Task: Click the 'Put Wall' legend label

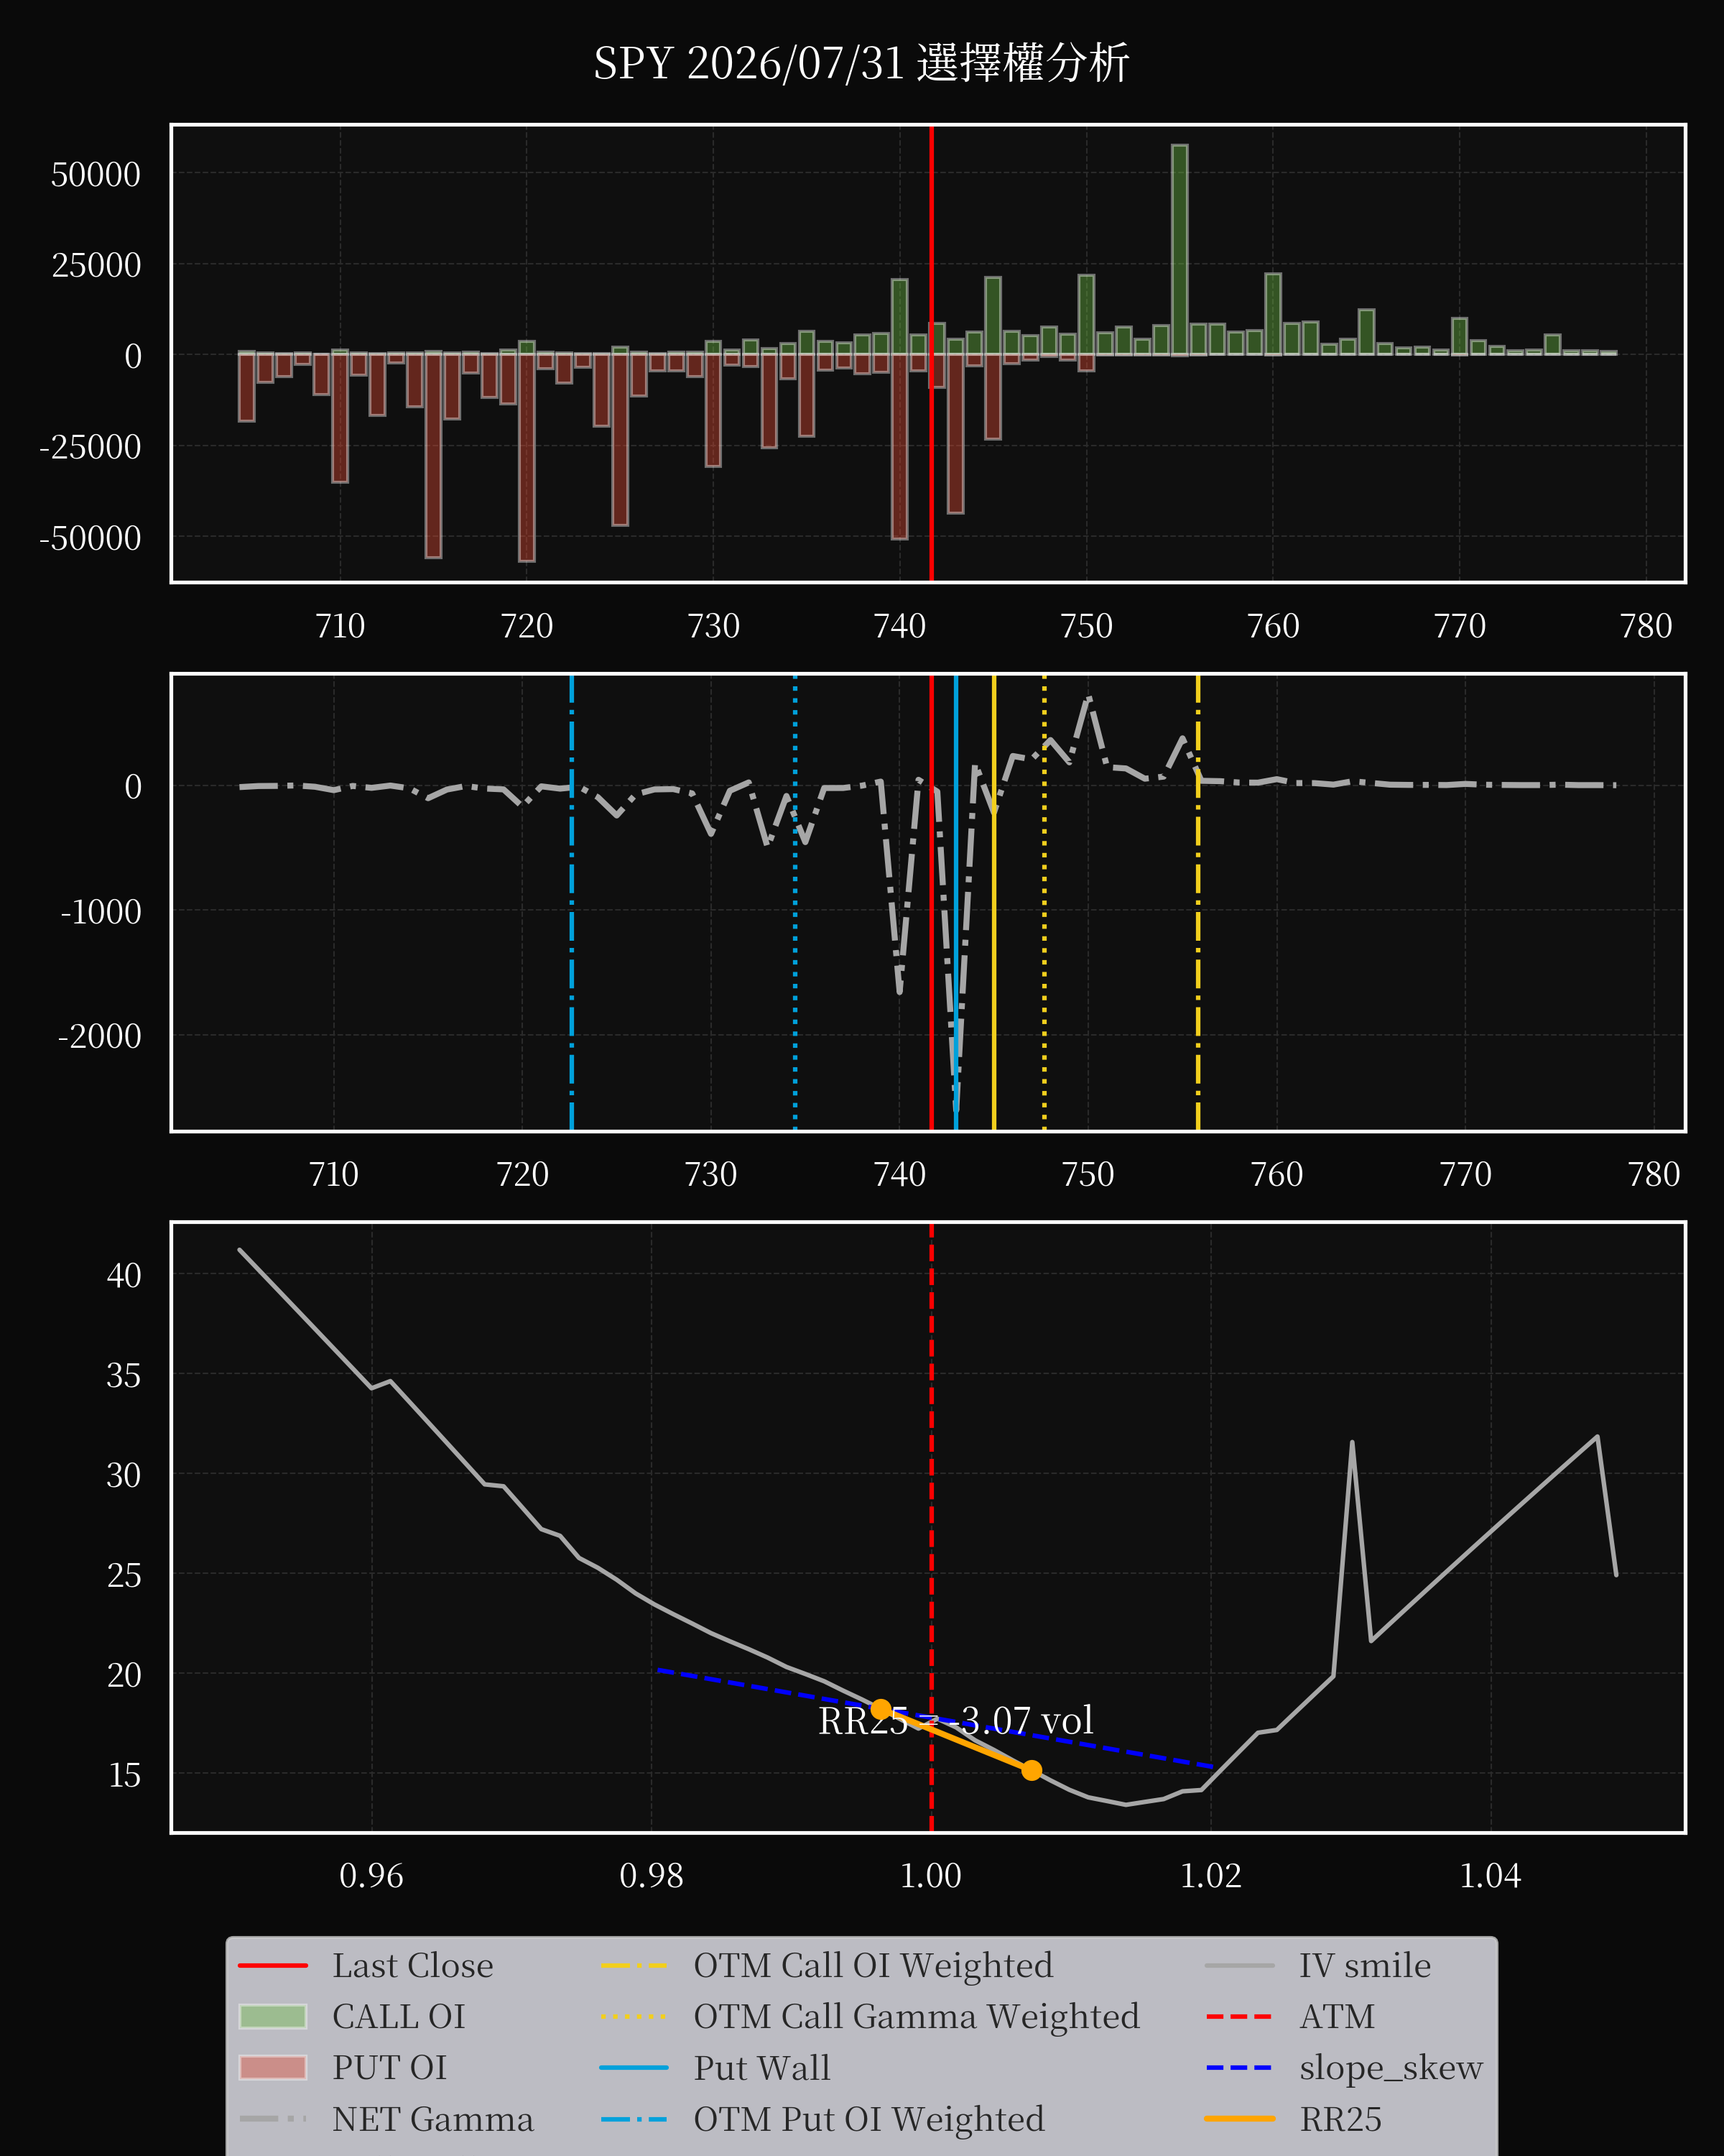Action: click(x=761, y=2067)
